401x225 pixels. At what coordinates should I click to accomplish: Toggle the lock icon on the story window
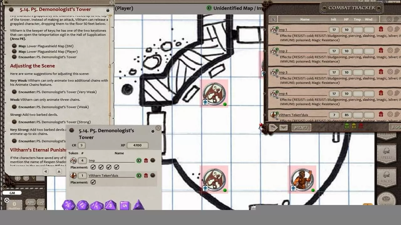[108, 10]
